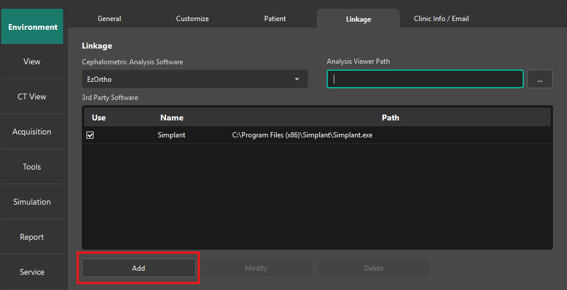Click the Analysis Viewer Path input field
Screen dimensions: 567x290
[425, 79]
